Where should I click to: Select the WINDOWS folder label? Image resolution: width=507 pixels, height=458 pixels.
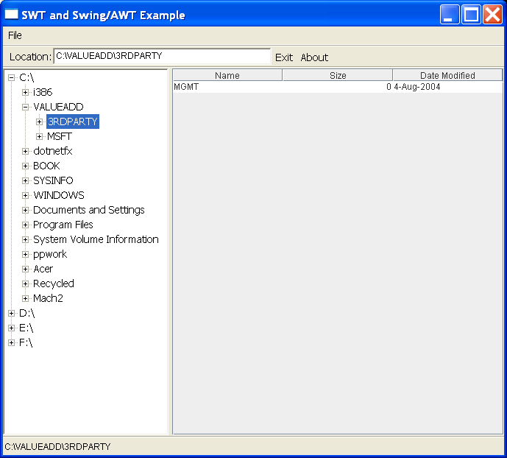59,195
